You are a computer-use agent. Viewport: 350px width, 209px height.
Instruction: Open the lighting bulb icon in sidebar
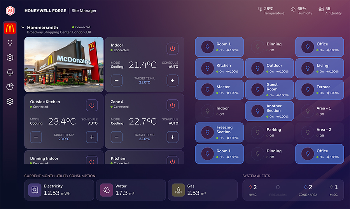coord(10,43)
